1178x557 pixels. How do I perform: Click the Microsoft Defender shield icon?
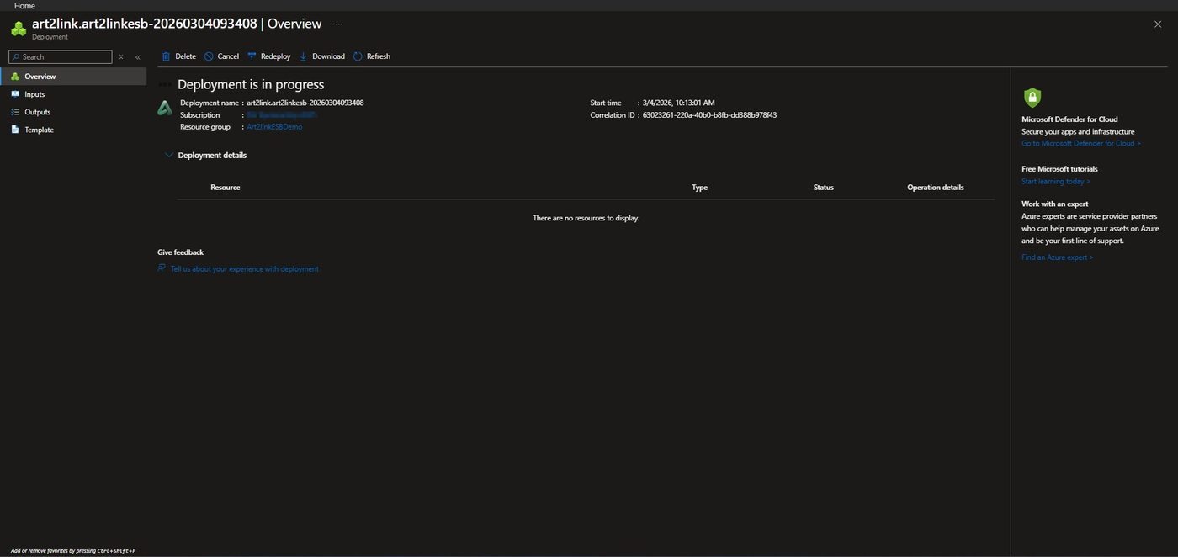pyautogui.click(x=1032, y=97)
